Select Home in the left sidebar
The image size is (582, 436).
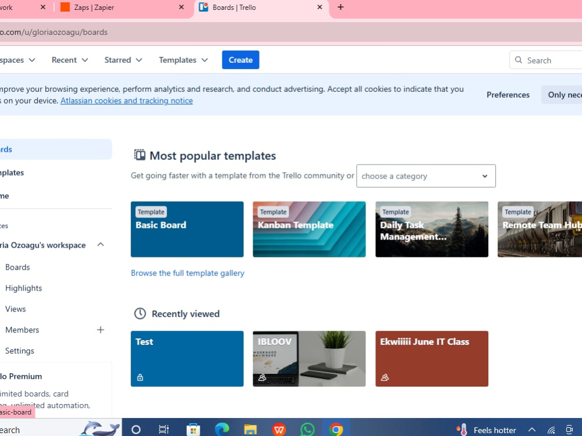coord(56,196)
